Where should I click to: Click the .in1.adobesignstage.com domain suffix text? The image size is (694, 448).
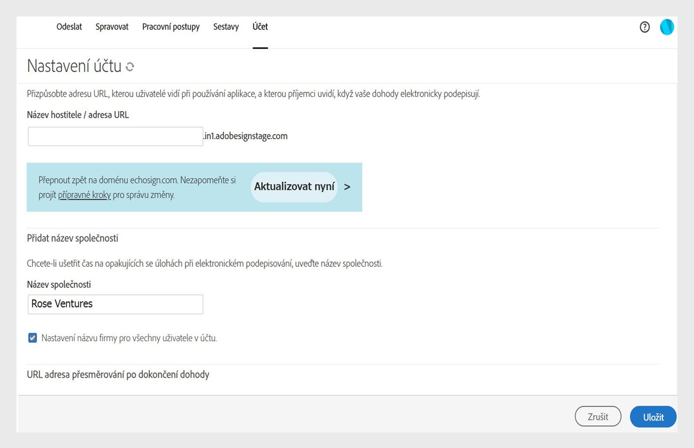pyautogui.click(x=246, y=136)
